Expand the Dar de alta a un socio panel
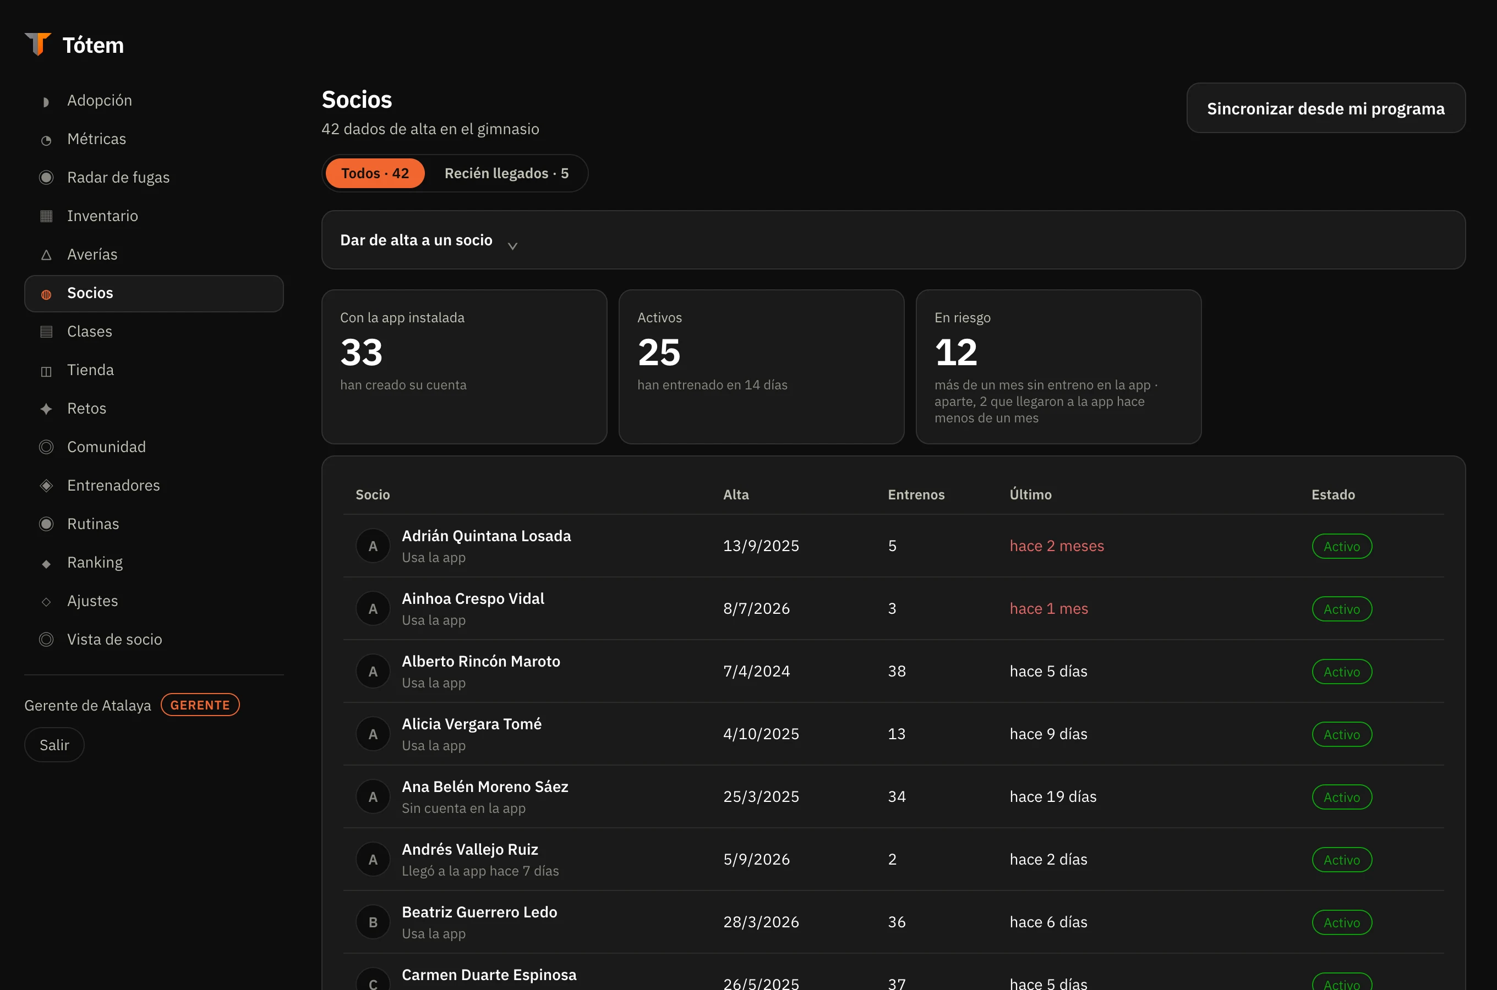This screenshot has width=1497, height=990. tap(893, 240)
